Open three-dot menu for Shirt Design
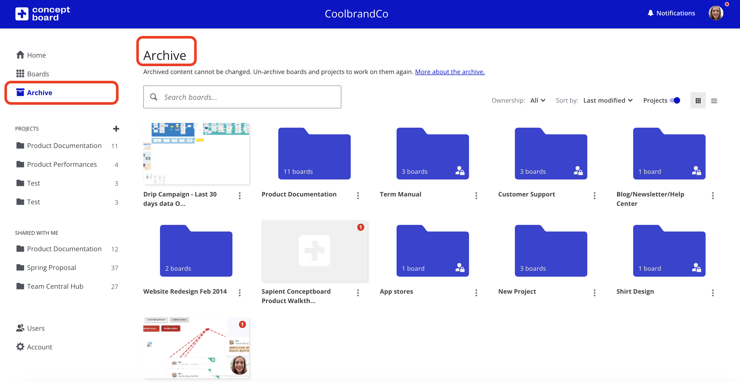Image resolution: width=740 pixels, height=382 pixels. (713, 293)
